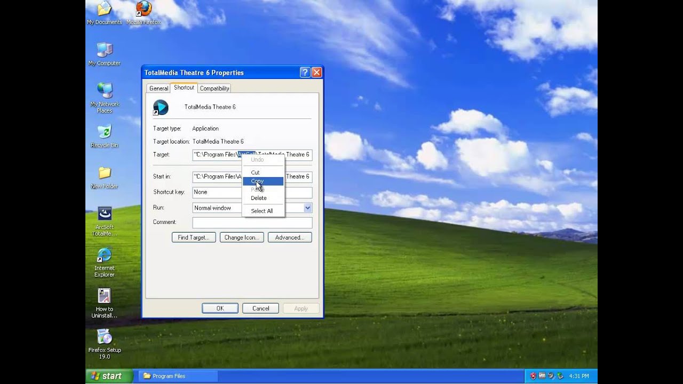Click the Shortcut key field

[252, 192]
